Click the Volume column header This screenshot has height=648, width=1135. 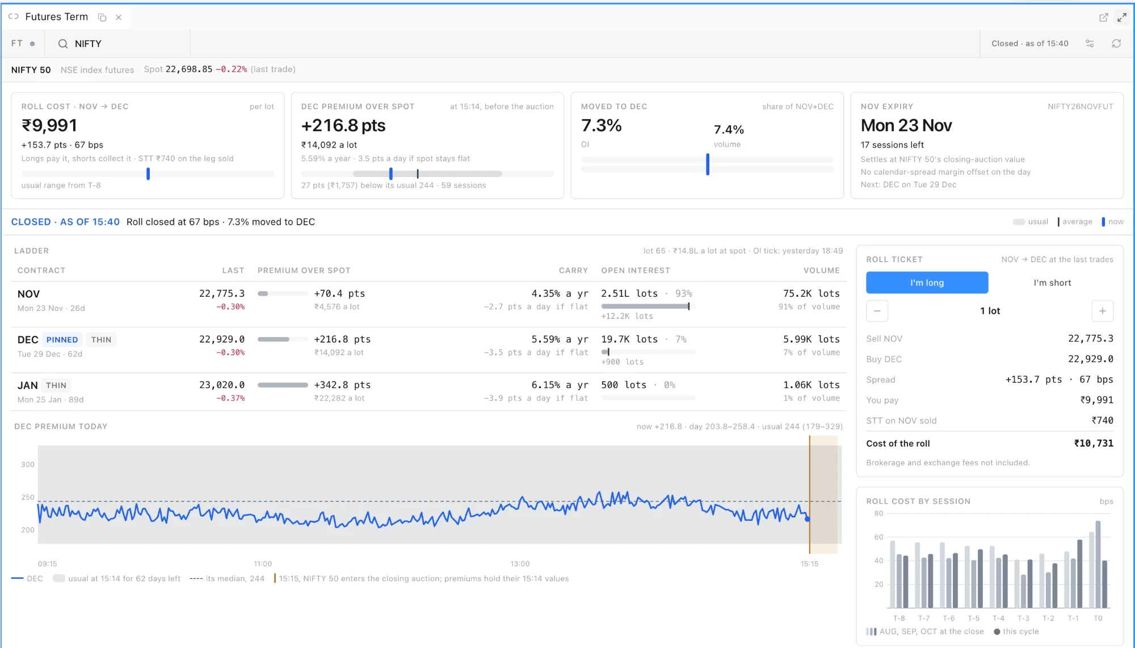(821, 271)
